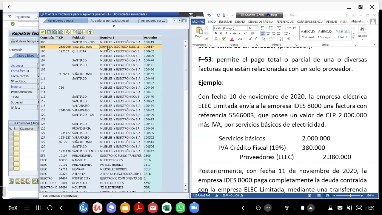Open the Adobe Acrobat taskbar icon

[x=139, y=208]
